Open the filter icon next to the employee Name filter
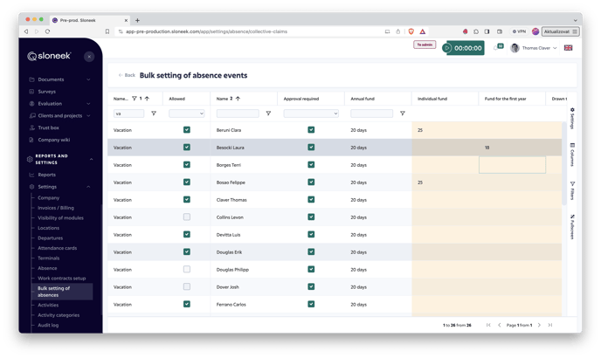 point(268,114)
